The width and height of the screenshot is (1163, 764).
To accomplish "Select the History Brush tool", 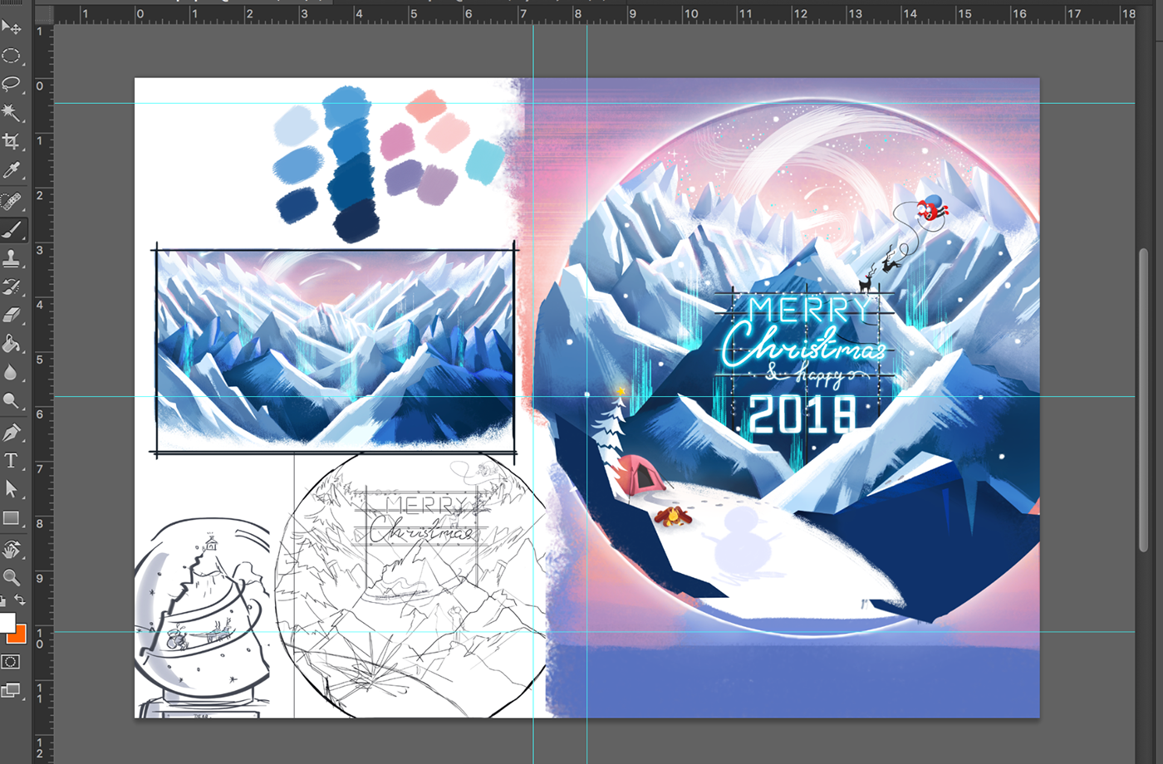I will (12, 287).
